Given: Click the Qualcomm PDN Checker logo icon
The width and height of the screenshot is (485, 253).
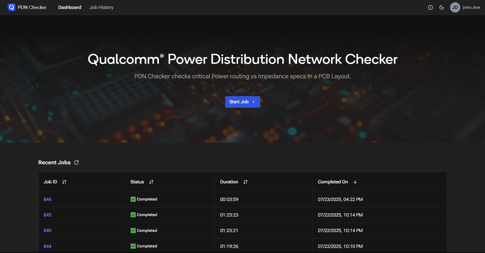Looking at the screenshot, I should (11, 7).
